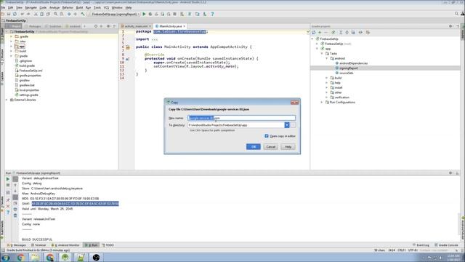Expand the build folder in project tree
This screenshot has width=465, height=262.
(12, 51)
